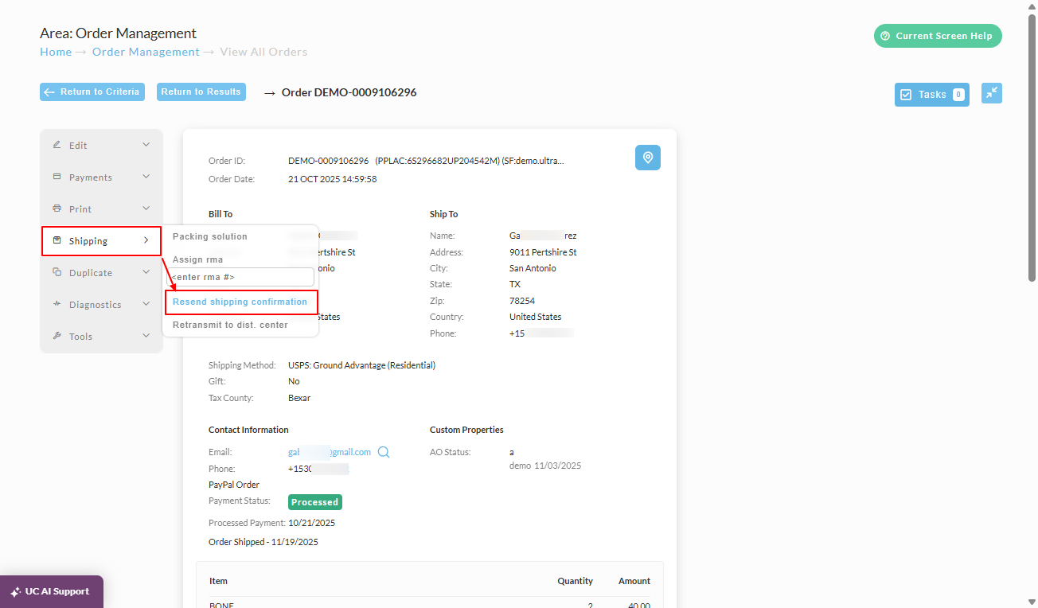Open the customer gmail address link

[330, 452]
